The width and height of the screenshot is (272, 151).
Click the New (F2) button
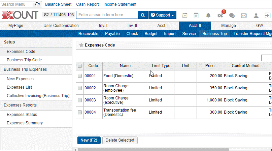[x=89, y=140]
